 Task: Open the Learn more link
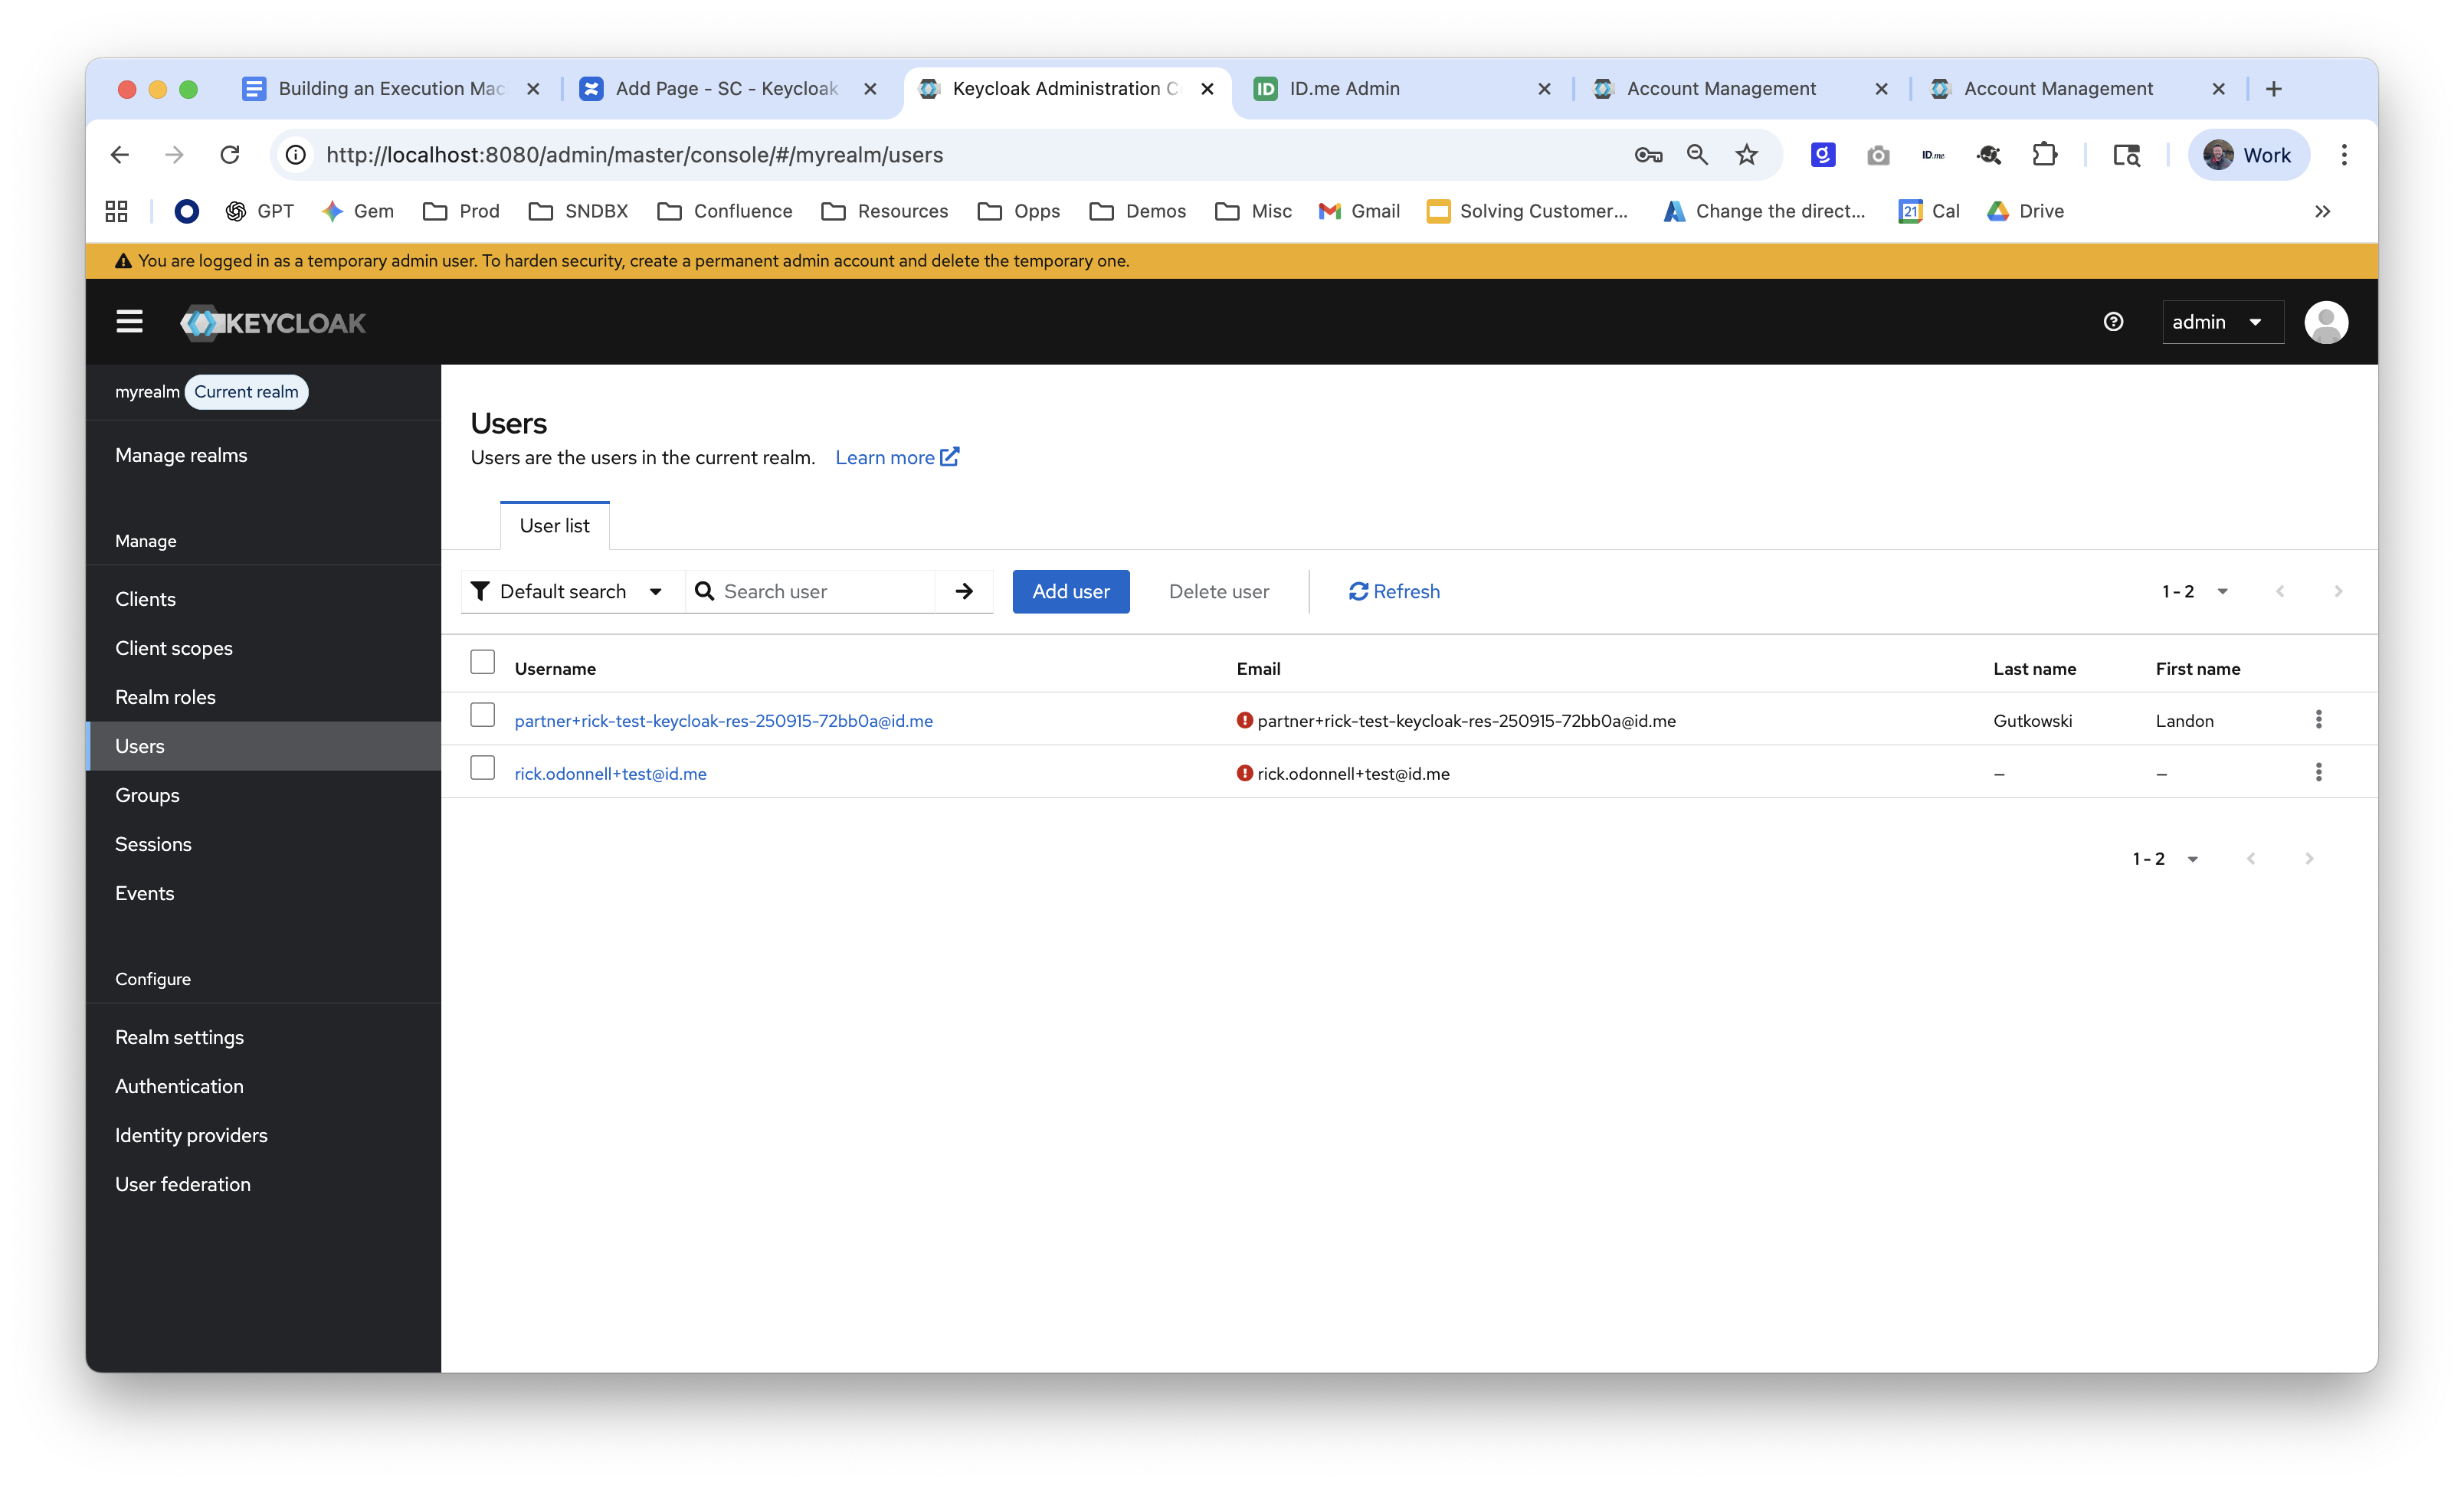[896, 457]
